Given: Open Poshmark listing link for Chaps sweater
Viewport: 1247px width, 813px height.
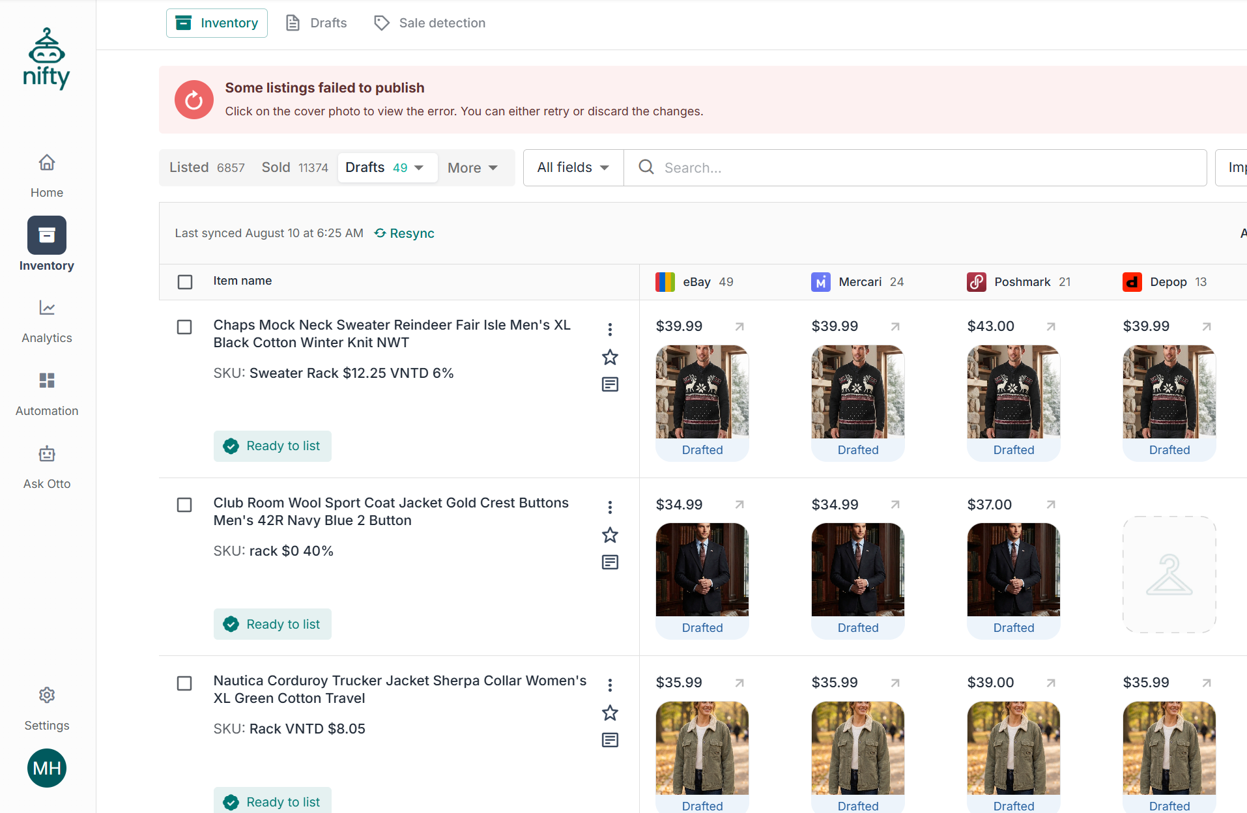Looking at the screenshot, I should click(x=1051, y=326).
